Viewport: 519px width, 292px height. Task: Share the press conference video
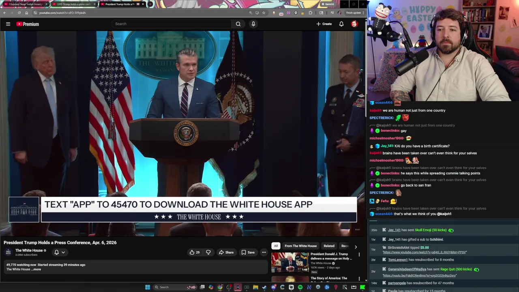(x=226, y=252)
